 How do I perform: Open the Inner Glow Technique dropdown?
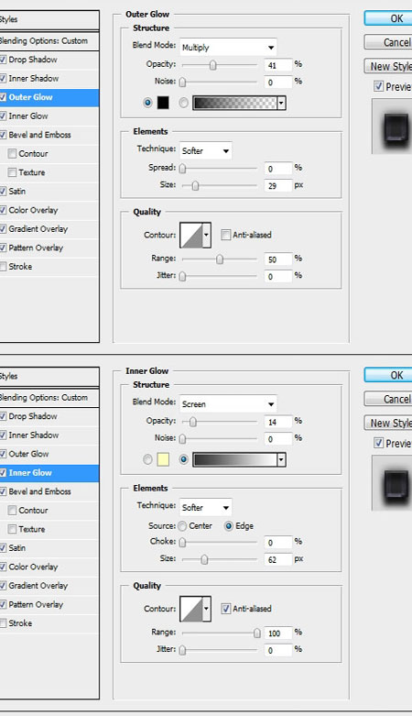pyautogui.click(x=206, y=507)
